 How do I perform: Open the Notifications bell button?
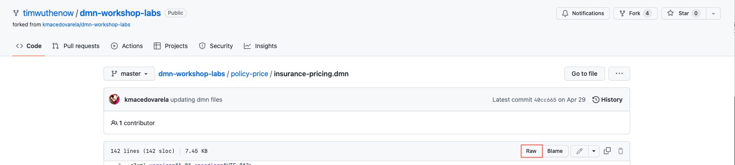click(x=583, y=13)
